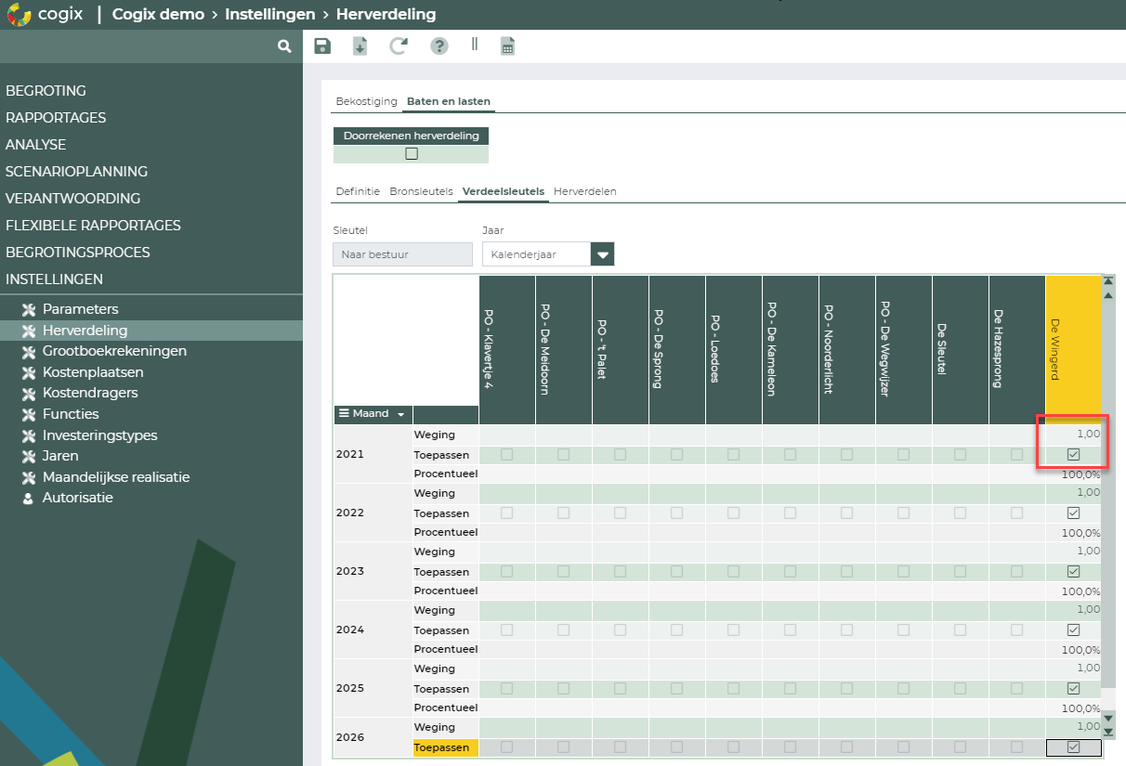This screenshot has width=1126, height=766.
Task: Click the tools icon beside Grootboekrekeningen
Action: (29, 351)
